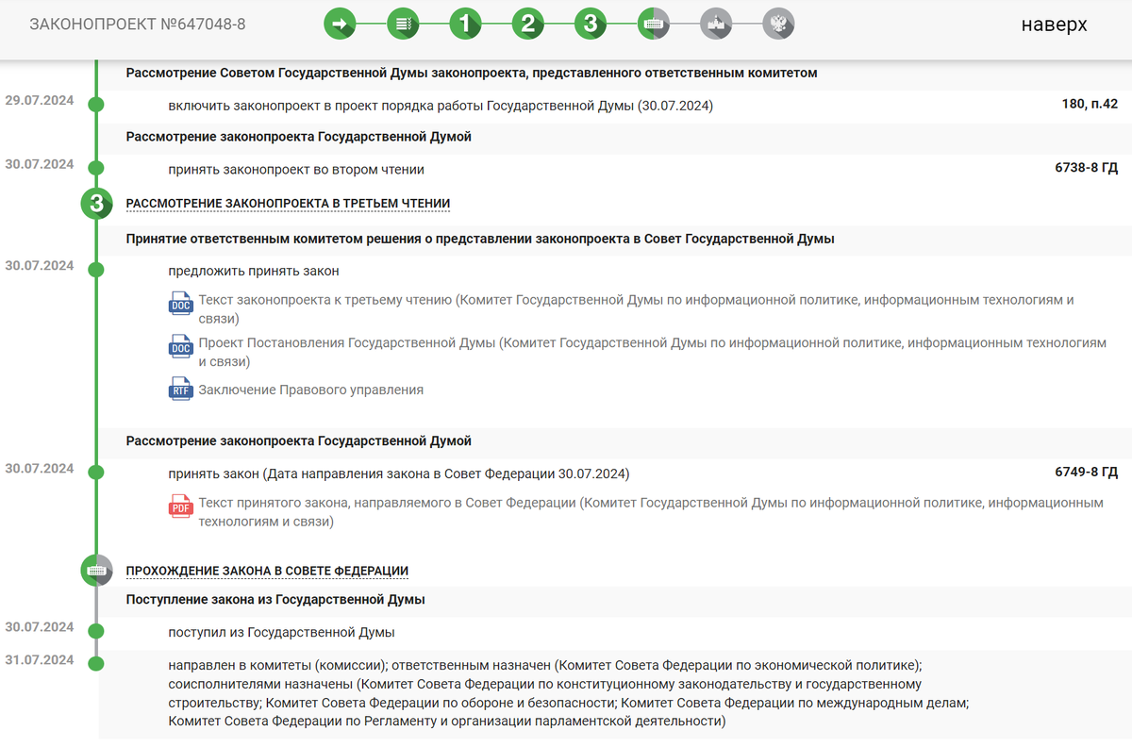Click heading 'Рассмотрение Советом Государственной Думы законопроекта'

coord(472,73)
